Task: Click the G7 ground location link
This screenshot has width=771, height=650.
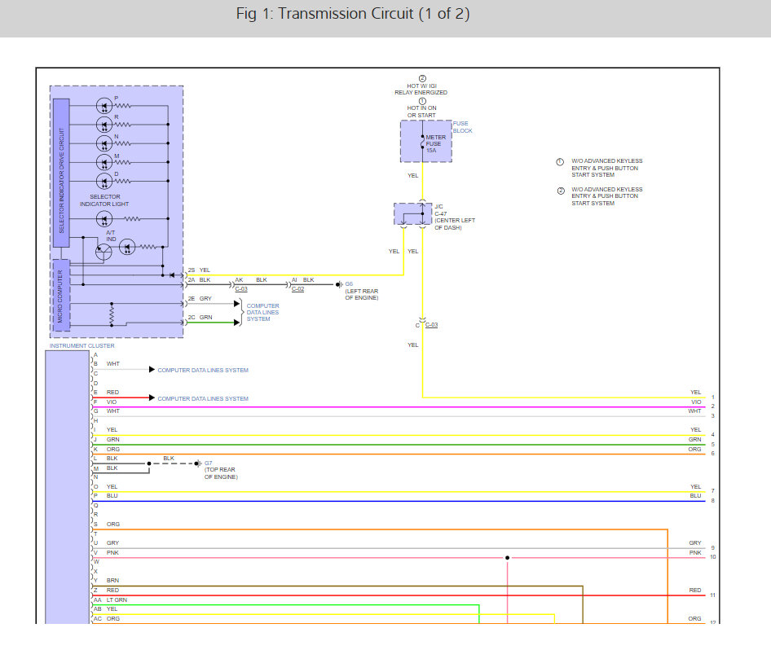Action: click(208, 463)
